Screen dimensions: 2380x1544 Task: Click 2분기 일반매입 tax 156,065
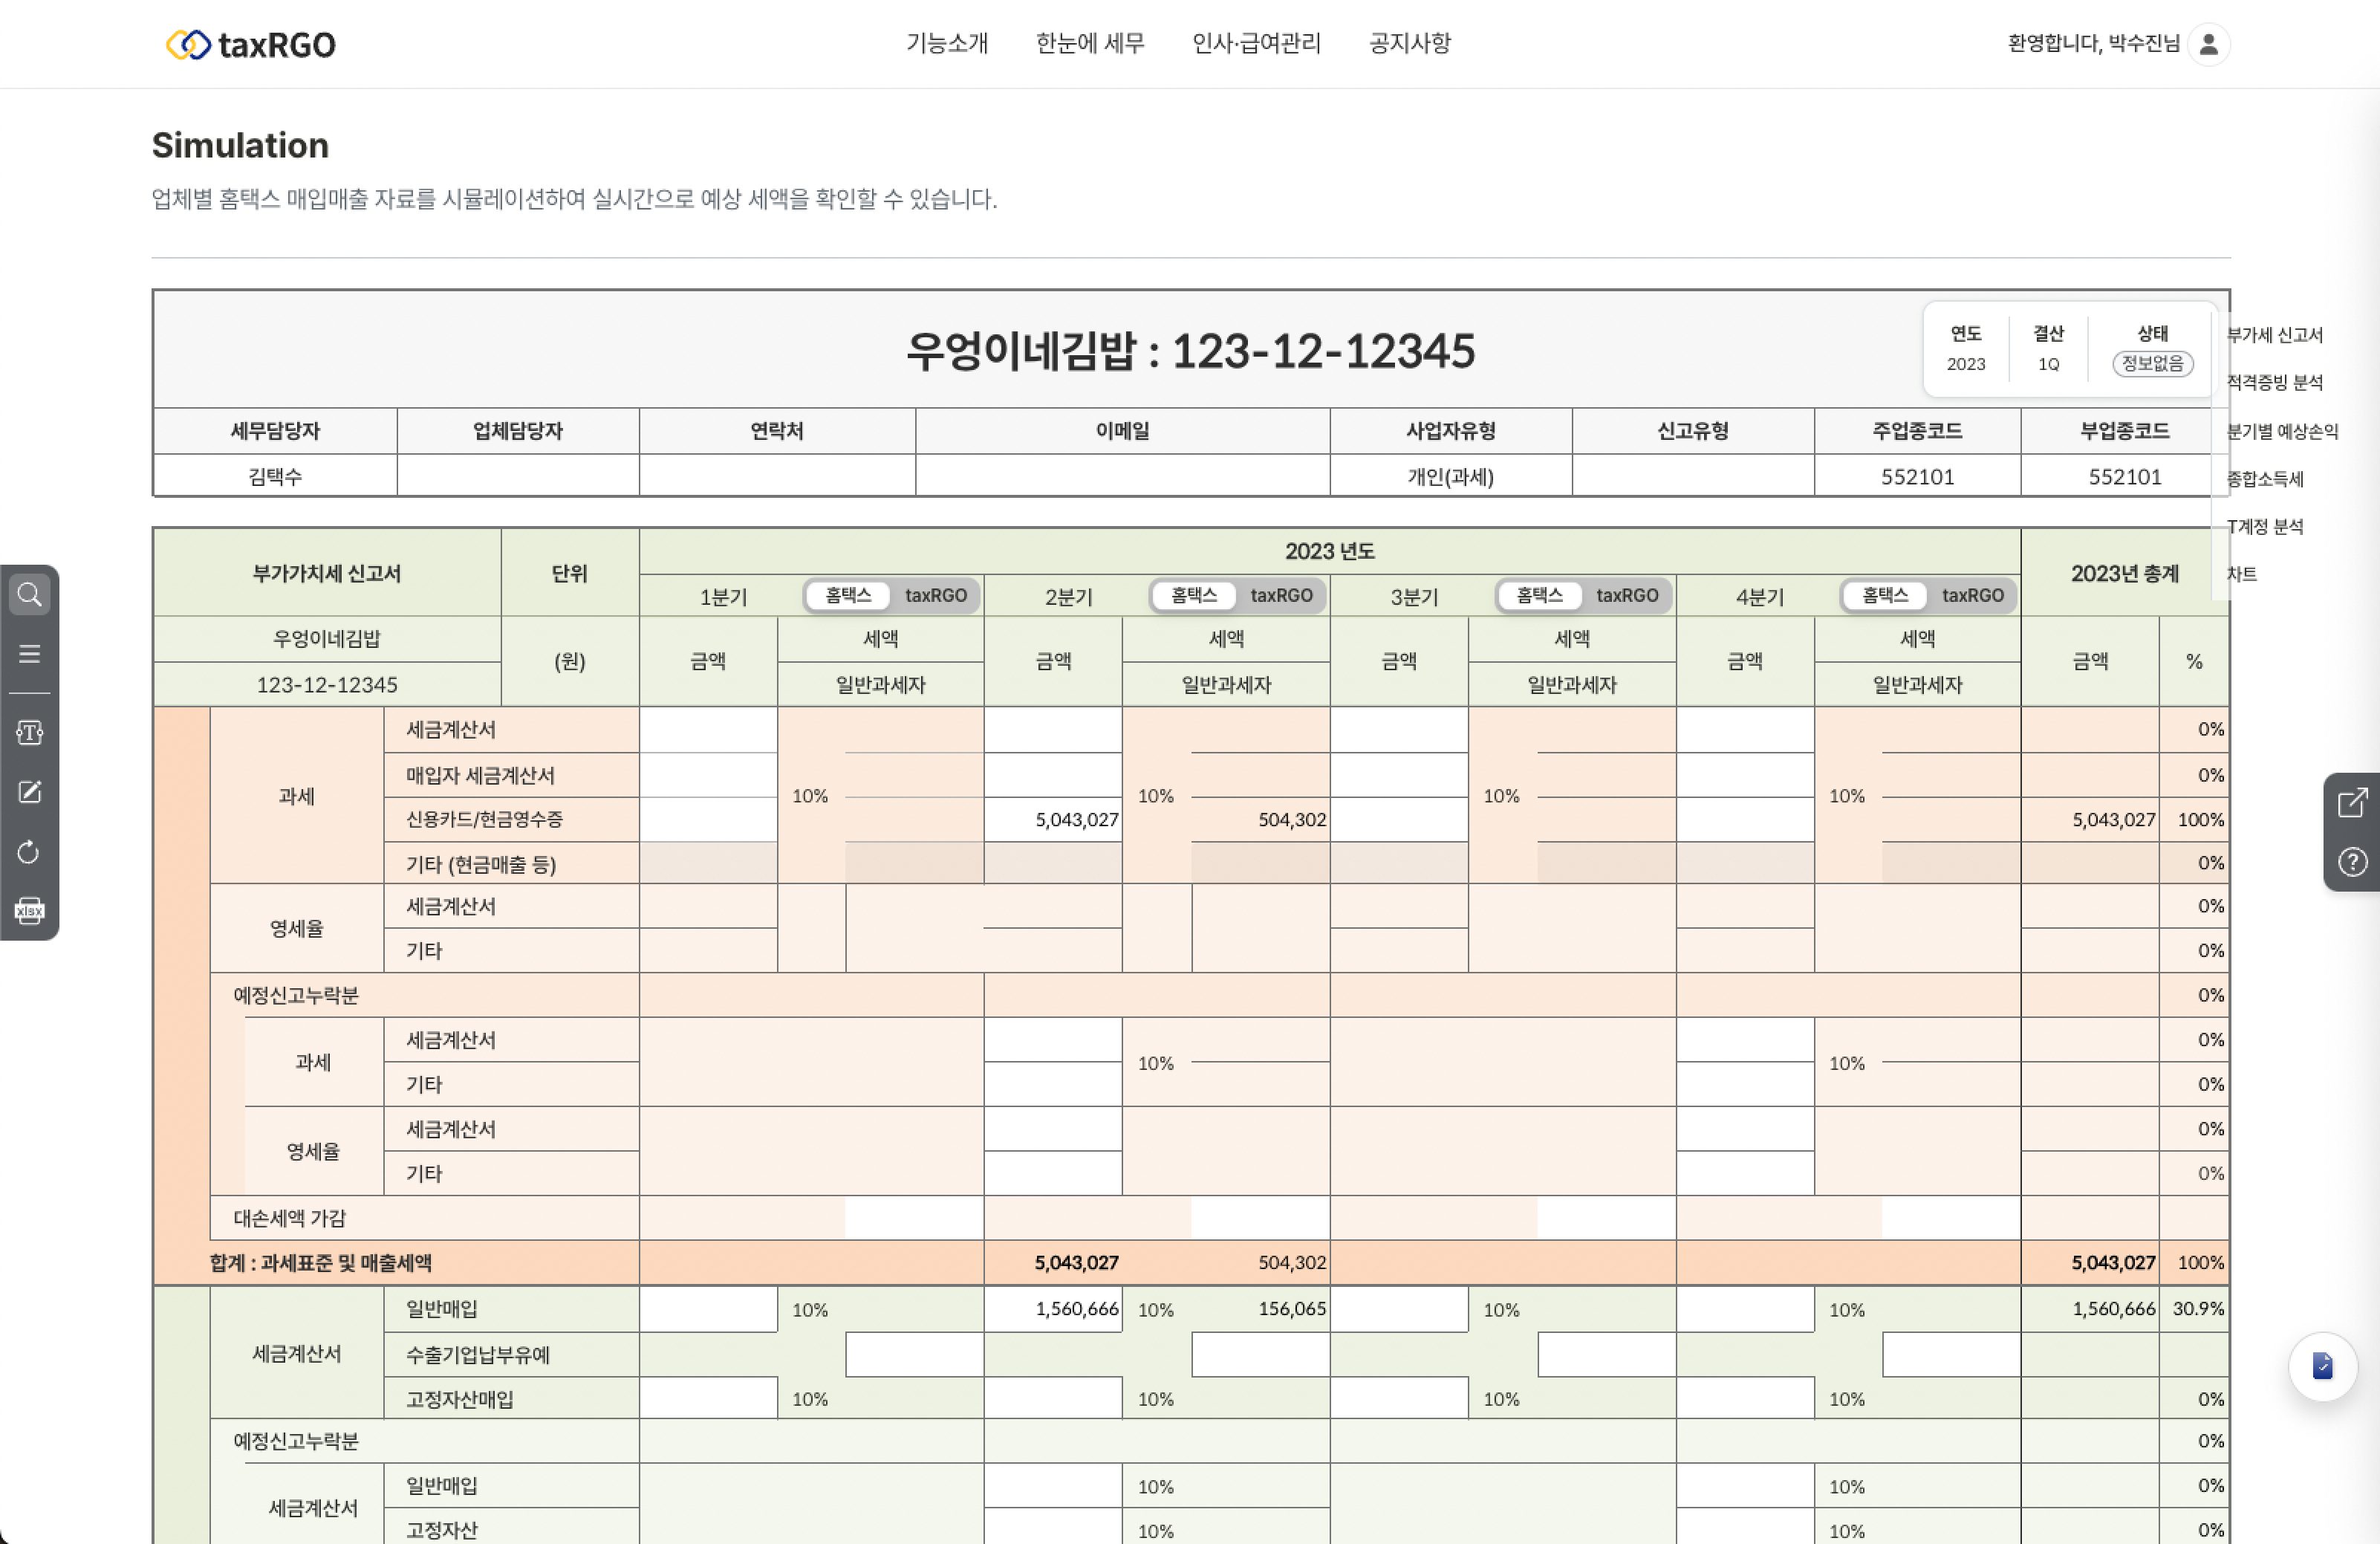[1291, 1309]
